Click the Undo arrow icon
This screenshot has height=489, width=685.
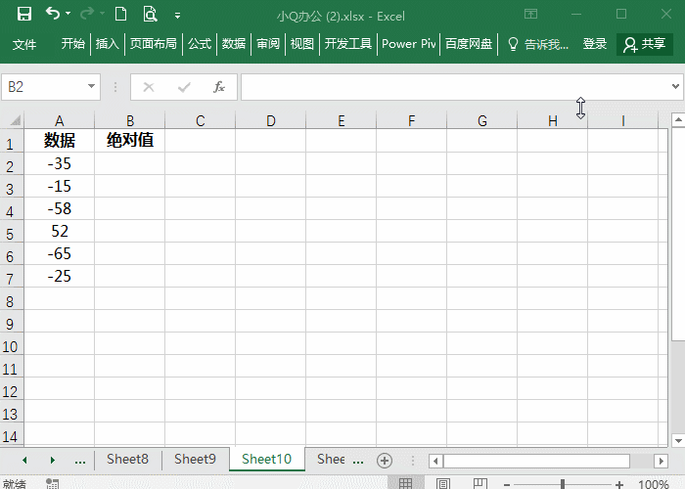pyautogui.click(x=53, y=14)
